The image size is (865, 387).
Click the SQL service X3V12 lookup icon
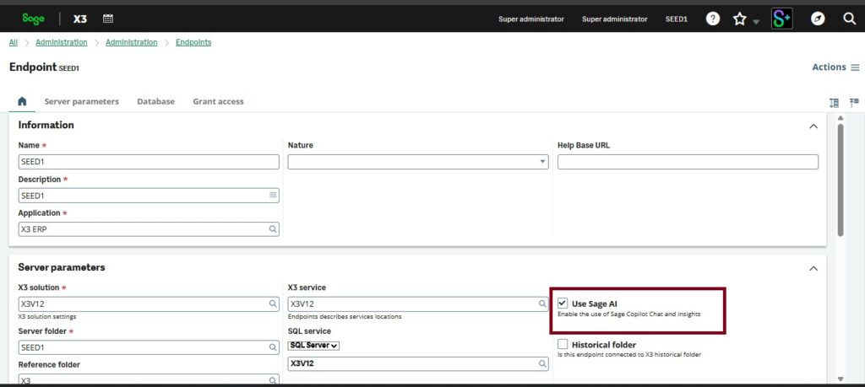click(x=542, y=364)
